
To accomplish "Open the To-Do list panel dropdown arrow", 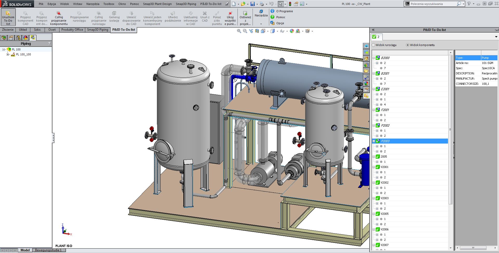I will click(496, 37).
